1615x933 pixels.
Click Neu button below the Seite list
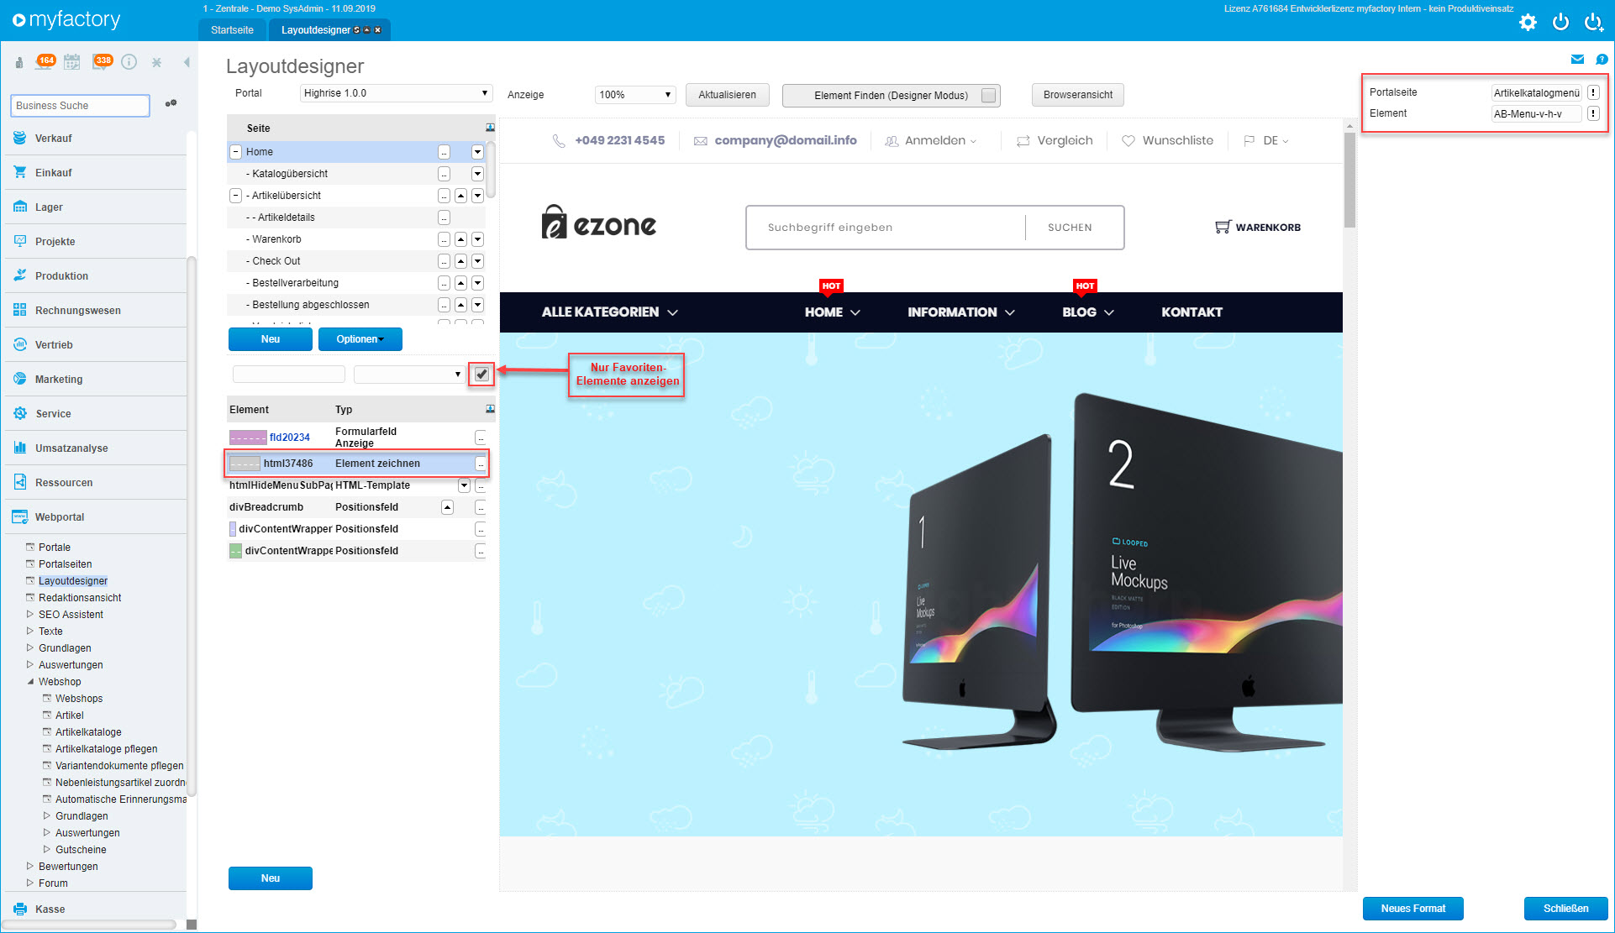point(271,339)
